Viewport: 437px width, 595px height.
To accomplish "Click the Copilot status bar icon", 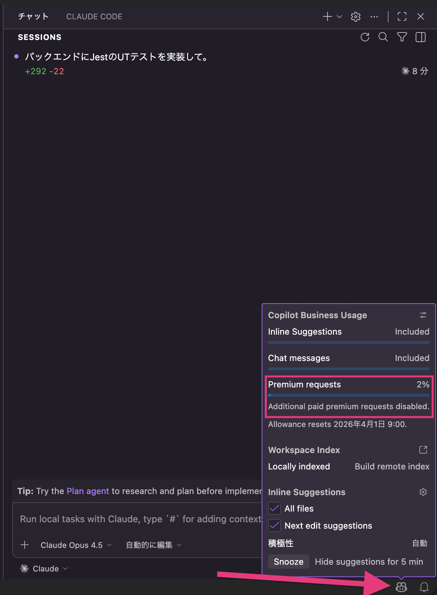I will pyautogui.click(x=401, y=587).
